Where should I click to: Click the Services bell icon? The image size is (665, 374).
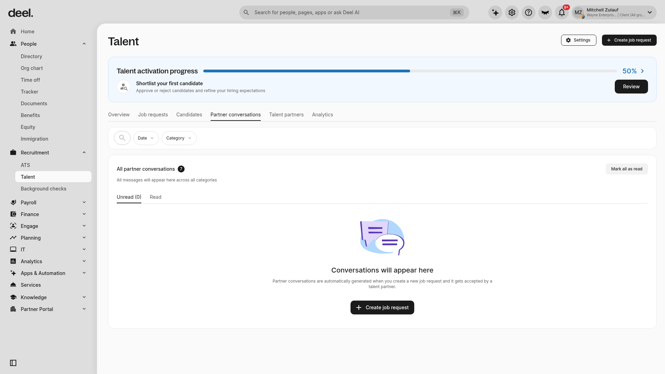[13, 285]
